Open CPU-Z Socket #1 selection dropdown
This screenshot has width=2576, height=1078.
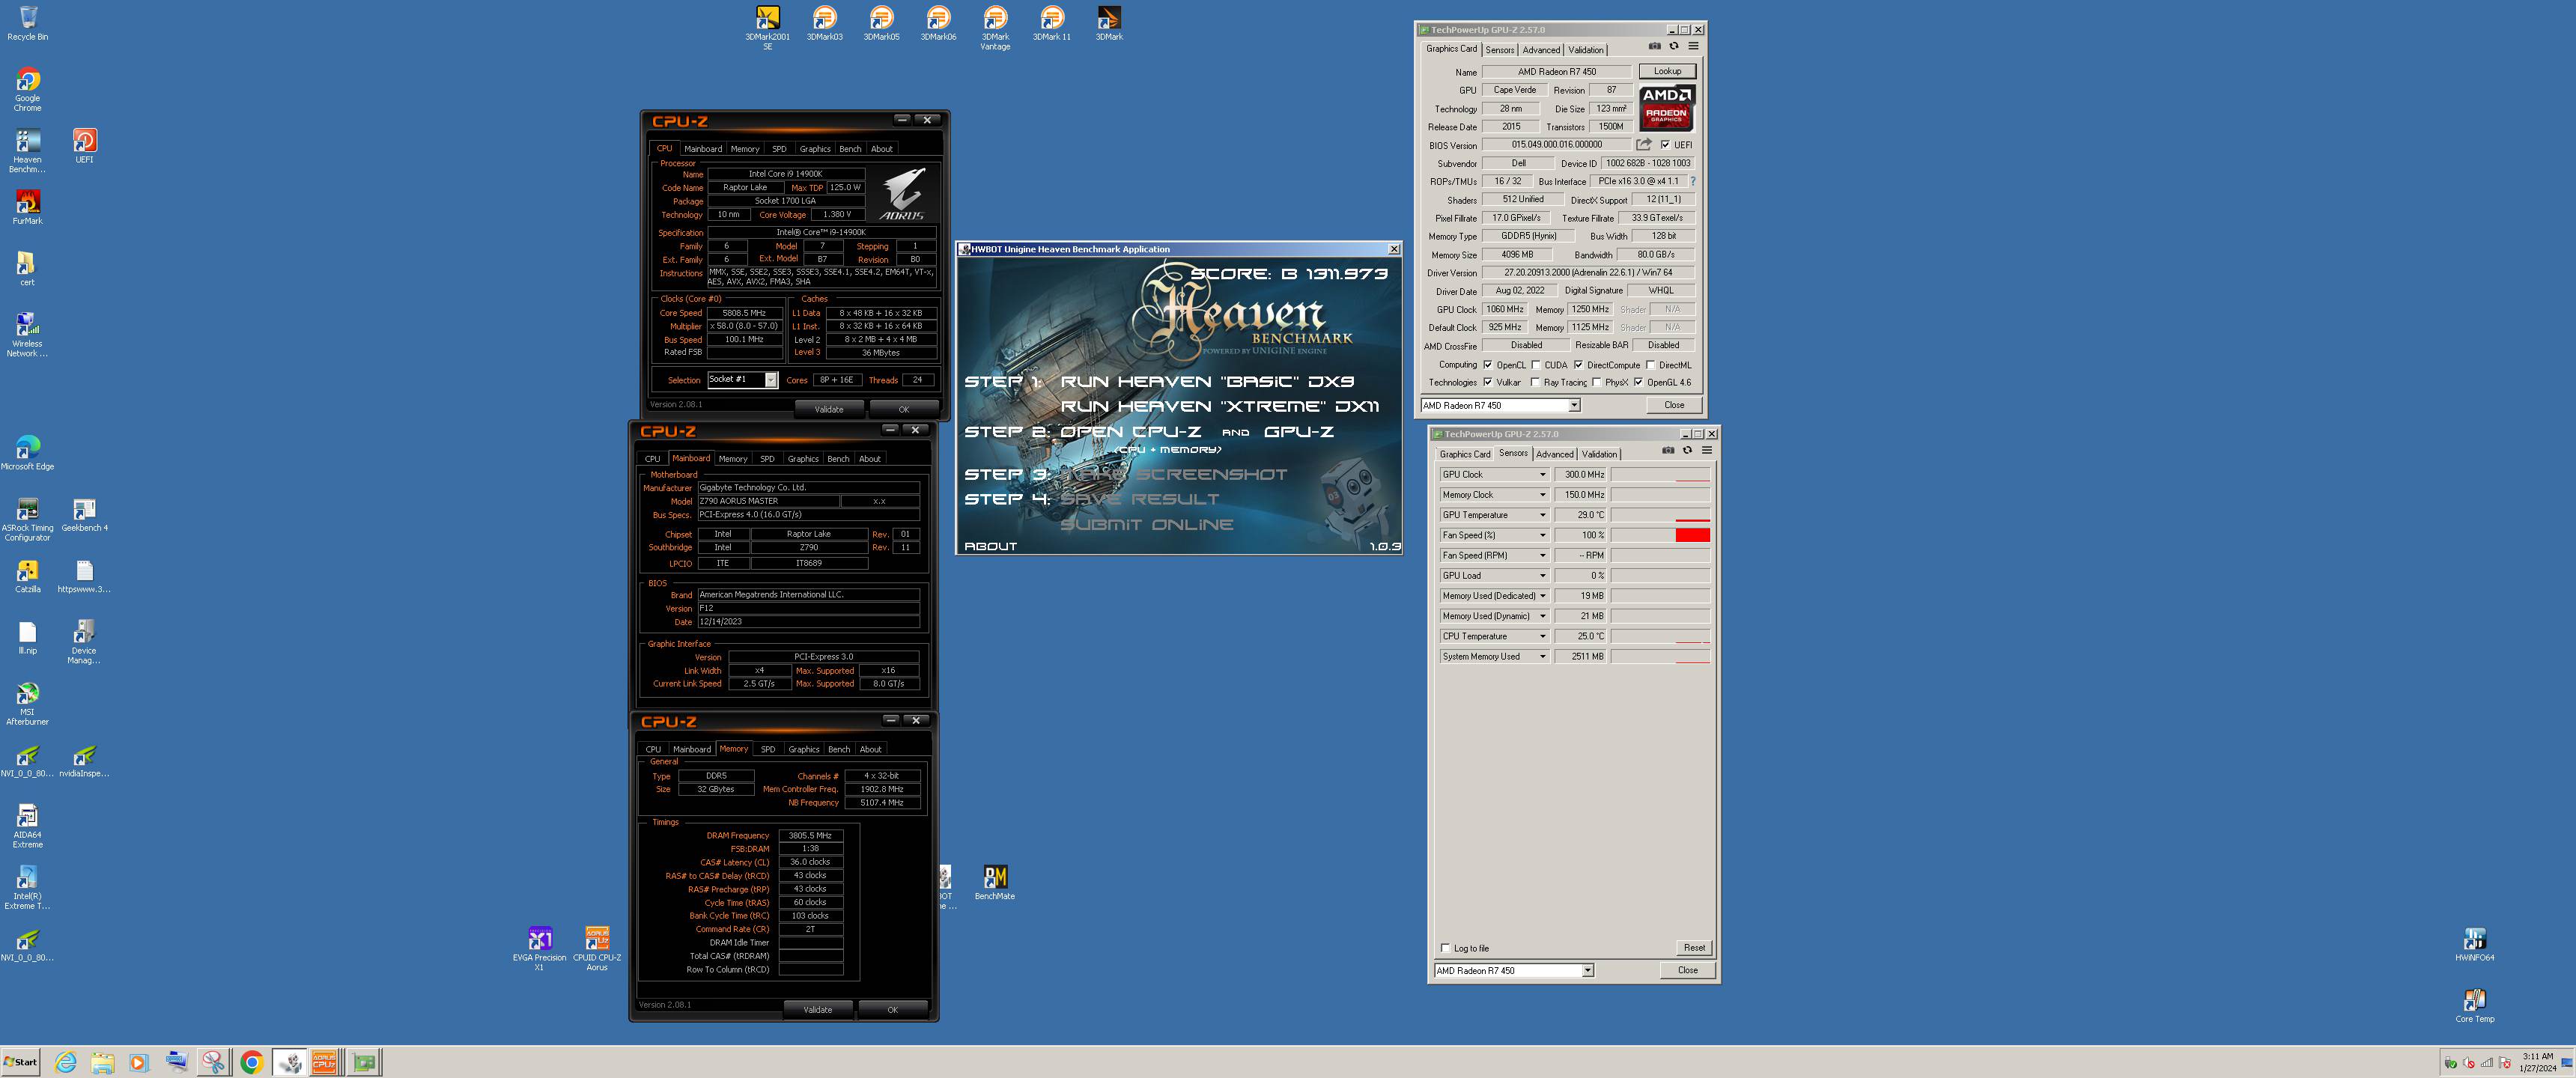[771, 380]
